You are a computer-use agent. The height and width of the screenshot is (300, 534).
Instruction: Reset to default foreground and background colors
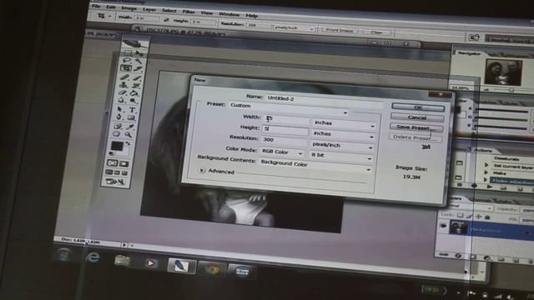click(x=111, y=153)
